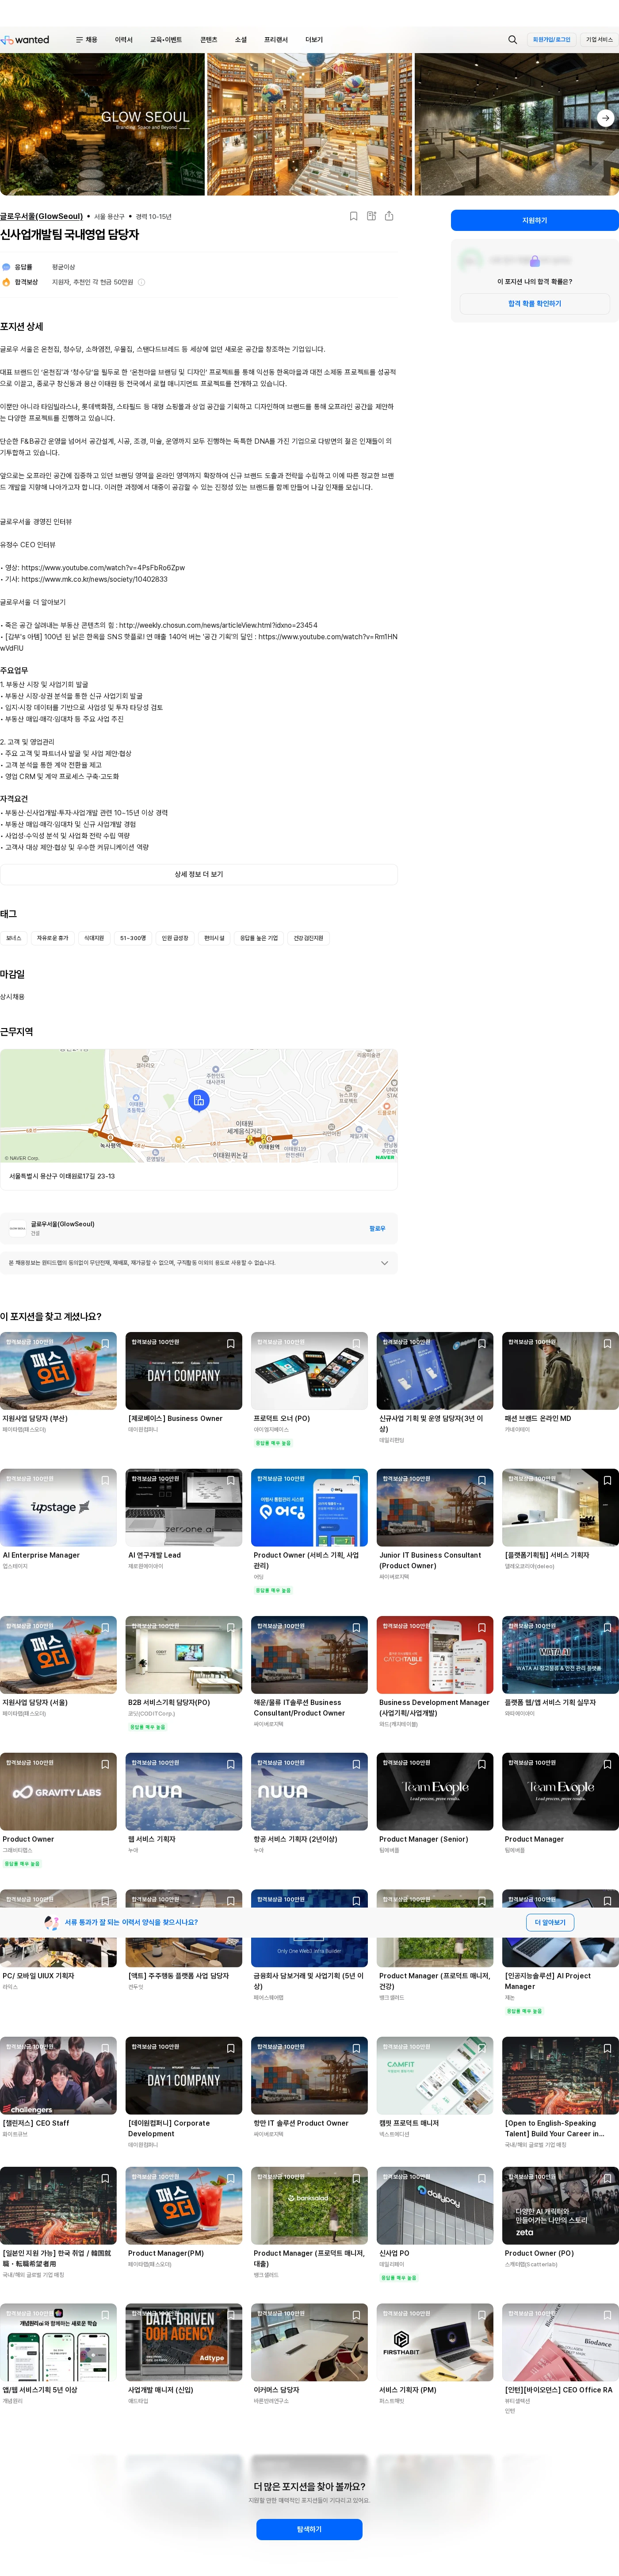
Task: Open the GRAVITY LABS Product Owner card
Action: [x=58, y=1792]
